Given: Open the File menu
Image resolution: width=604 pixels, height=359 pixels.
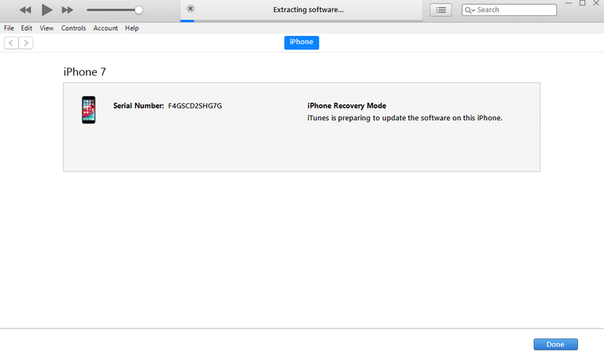Looking at the screenshot, I should 9,28.
